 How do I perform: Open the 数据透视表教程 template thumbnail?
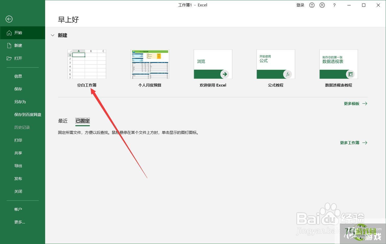coord(339,64)
